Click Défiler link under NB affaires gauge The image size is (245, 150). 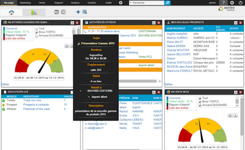[5, 84]
